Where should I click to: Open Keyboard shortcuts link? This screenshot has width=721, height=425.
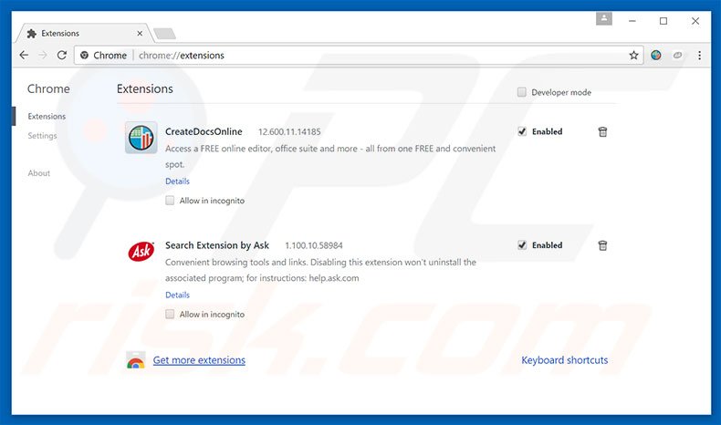coord(565,360)
